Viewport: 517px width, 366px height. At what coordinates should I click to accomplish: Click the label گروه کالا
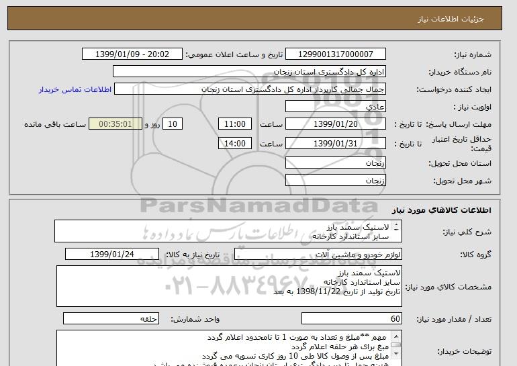[476, 255]
